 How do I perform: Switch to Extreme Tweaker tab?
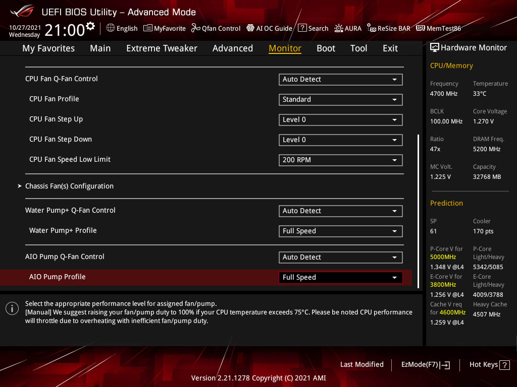click(x=162, y=48)
